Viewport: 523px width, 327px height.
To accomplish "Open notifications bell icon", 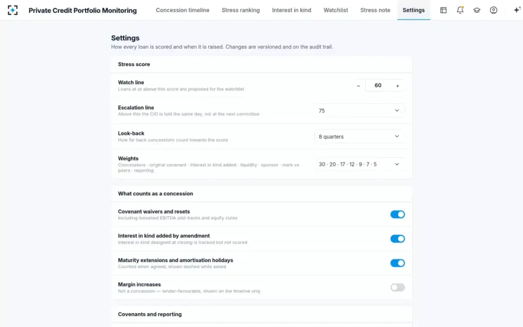I will (460, 10).
